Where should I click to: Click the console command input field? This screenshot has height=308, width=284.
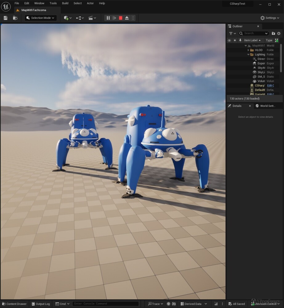pyautogui.click(x=105, y=304)
